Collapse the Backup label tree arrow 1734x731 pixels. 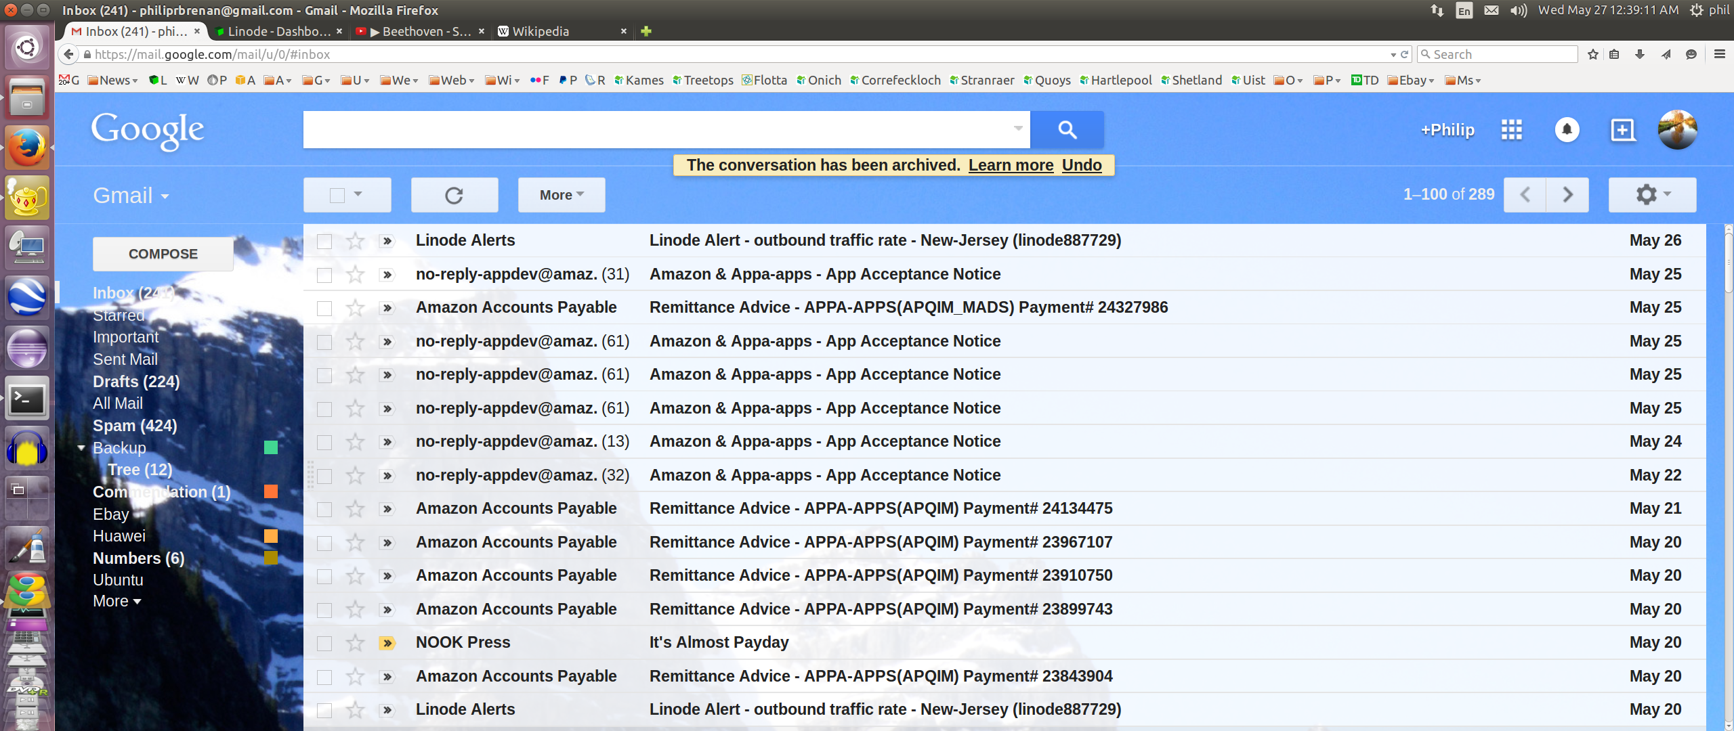coord(81,448)
